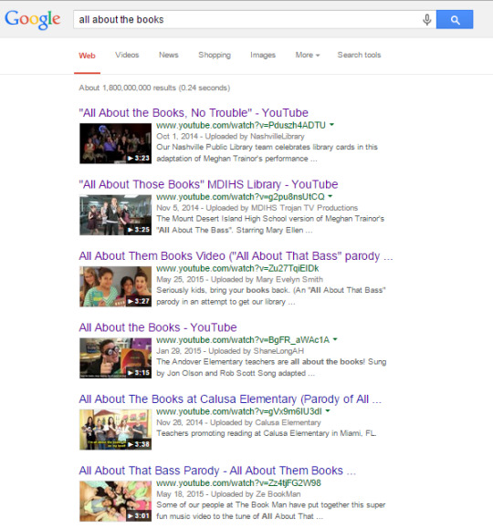Switch to the Videos tab

pyautogui.click(x=127, y=55)
